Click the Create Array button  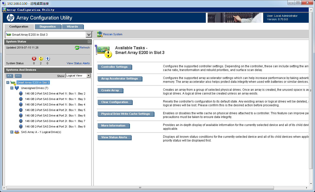click(110, 90)
